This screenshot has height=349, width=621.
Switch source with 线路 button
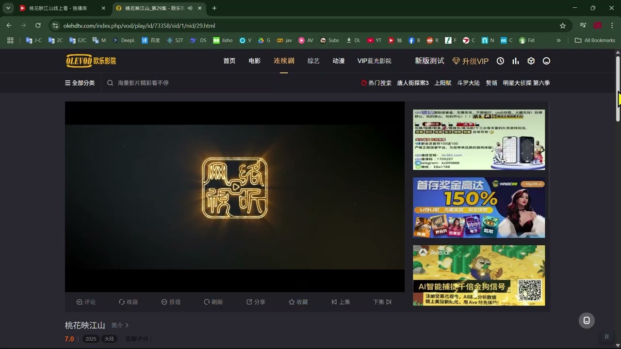click(129, 302)
